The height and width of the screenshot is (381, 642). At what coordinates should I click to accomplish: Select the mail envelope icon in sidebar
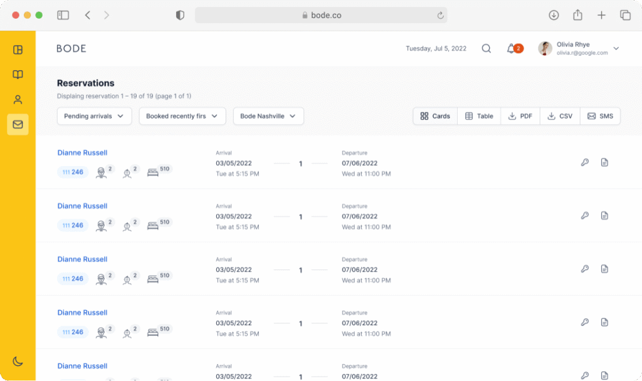coord(18,125)
